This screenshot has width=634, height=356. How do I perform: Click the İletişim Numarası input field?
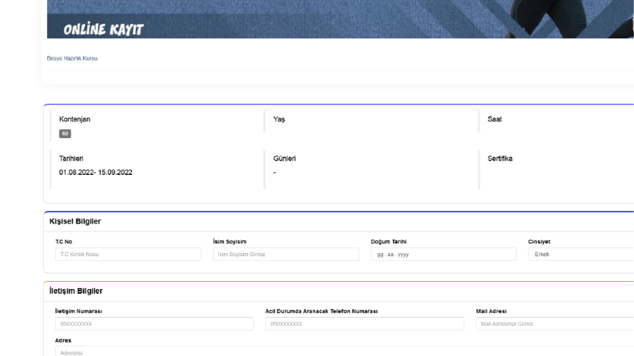[154, 324]
